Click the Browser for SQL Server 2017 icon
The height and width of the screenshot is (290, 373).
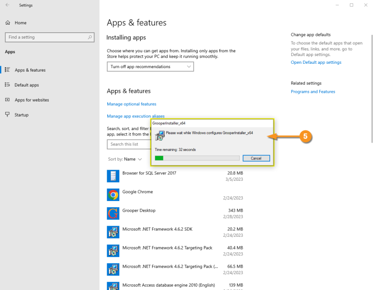coord(113,176)
